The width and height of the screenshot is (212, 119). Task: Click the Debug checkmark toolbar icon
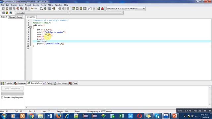click(x=89, y=9)
